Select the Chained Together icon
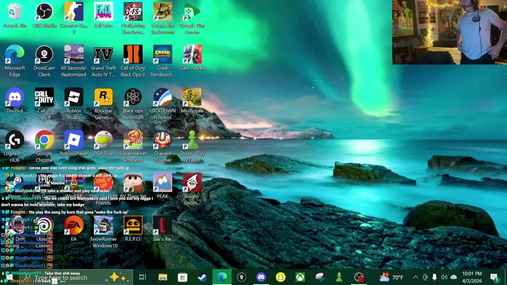507x285 pixels. [162, 147]
